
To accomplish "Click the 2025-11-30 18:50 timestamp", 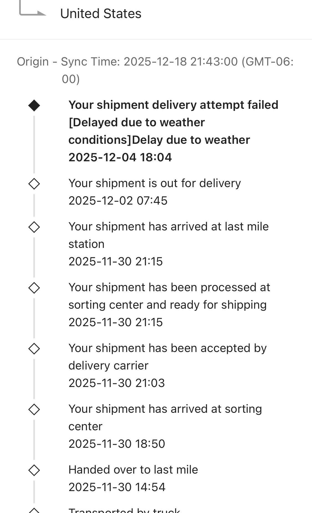I will click(x=117, y=444).
